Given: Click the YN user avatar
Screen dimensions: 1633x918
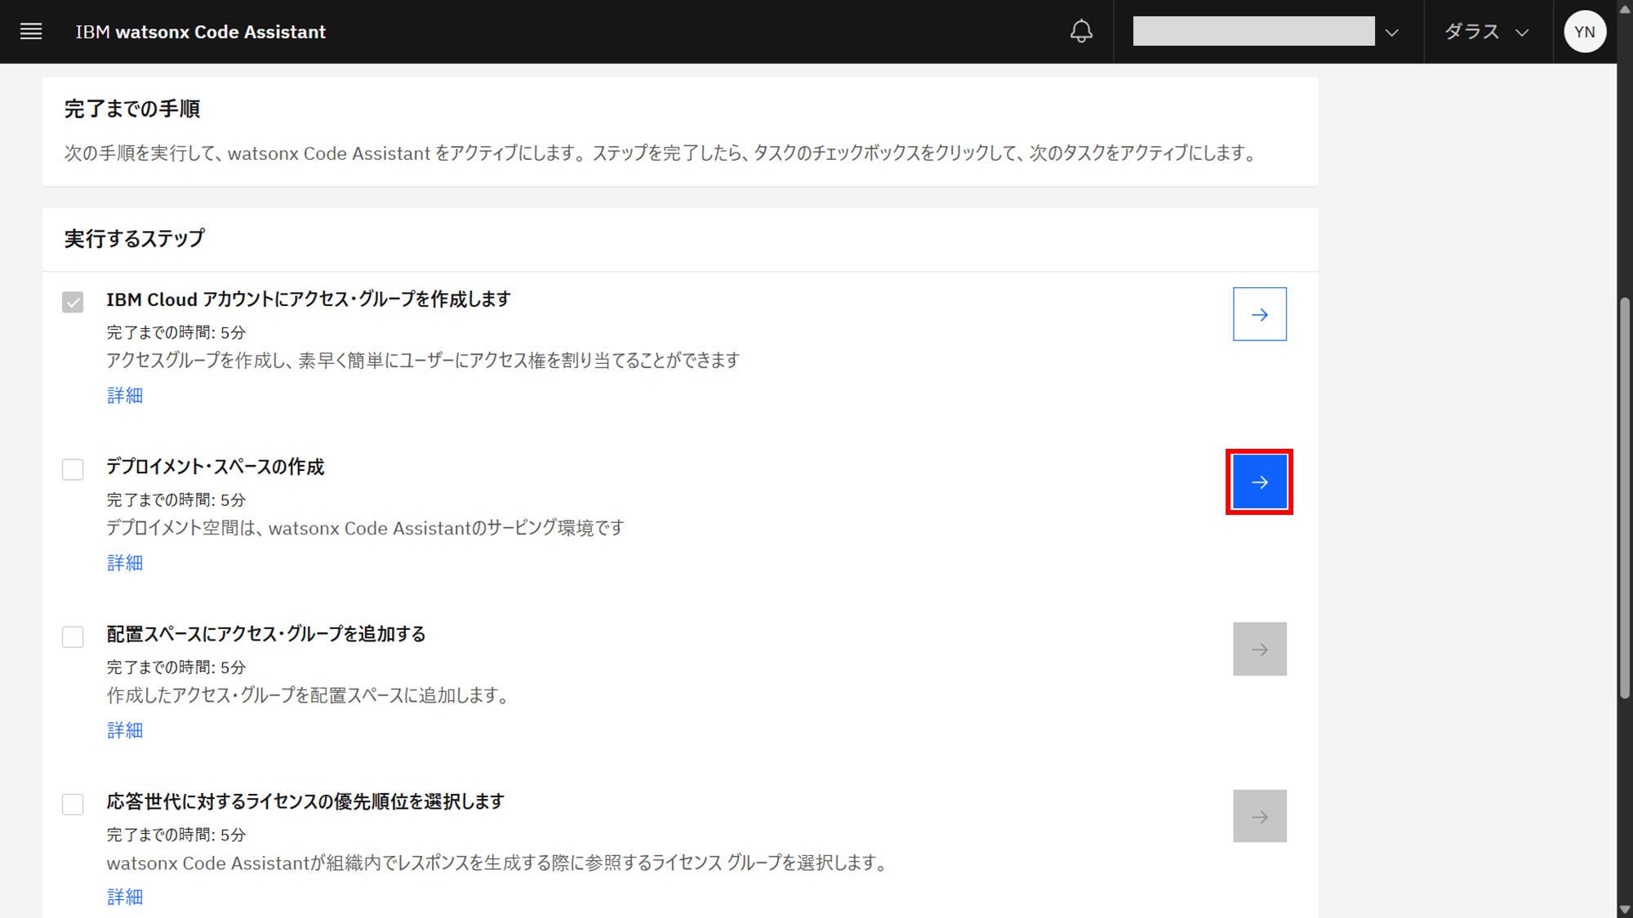Looking at the screenshot, I should point(1584,32).
